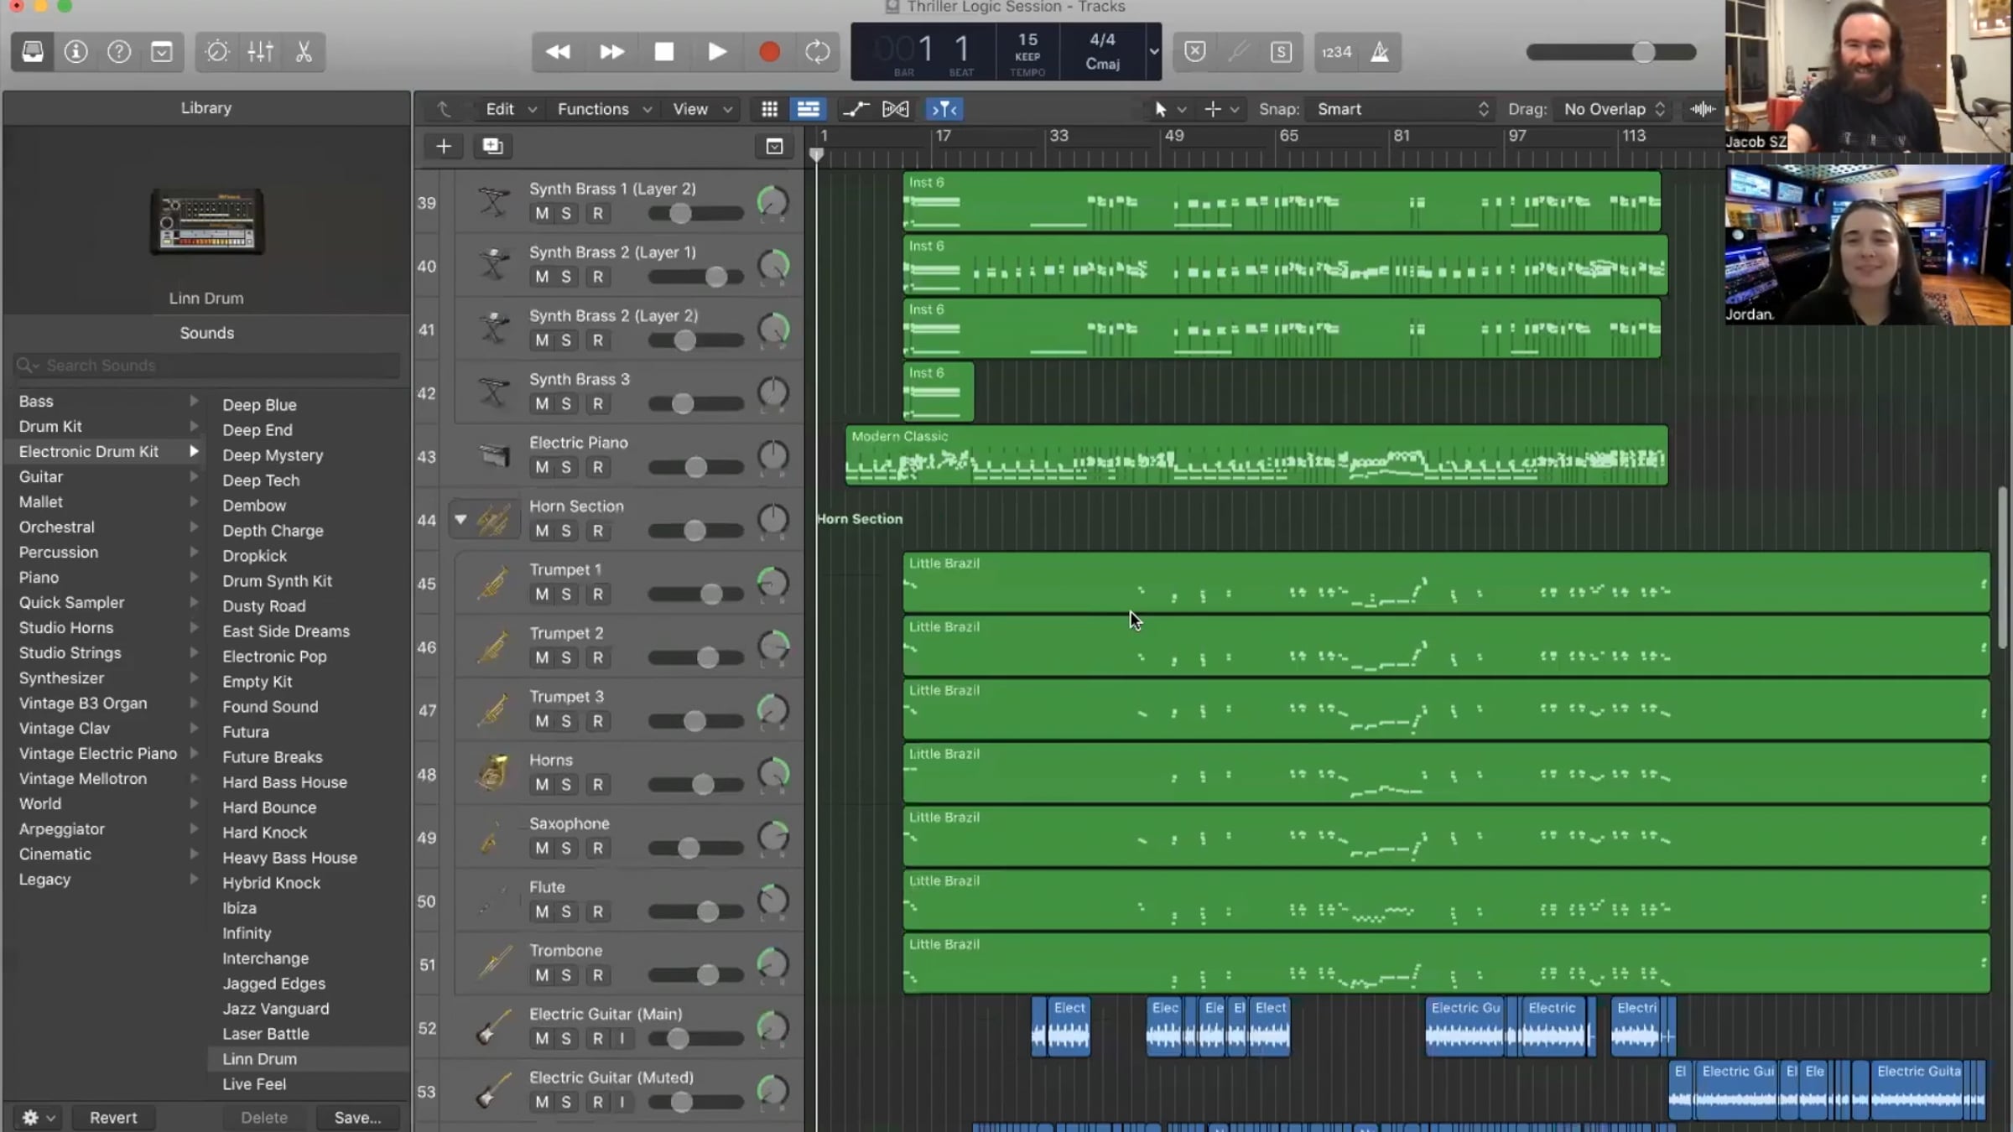Show automation with the curve icon

(855, 109)
